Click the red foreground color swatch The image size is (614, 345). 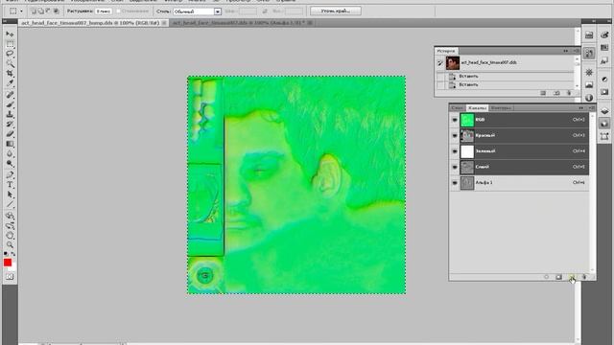[8, 262]
